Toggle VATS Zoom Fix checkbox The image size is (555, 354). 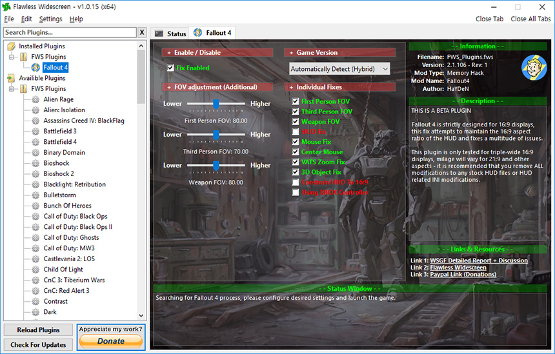click(295, 162)
